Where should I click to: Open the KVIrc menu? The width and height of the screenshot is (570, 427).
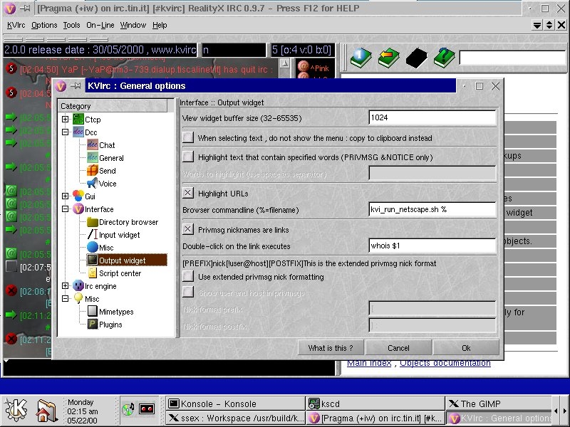(x=16, y=25)
